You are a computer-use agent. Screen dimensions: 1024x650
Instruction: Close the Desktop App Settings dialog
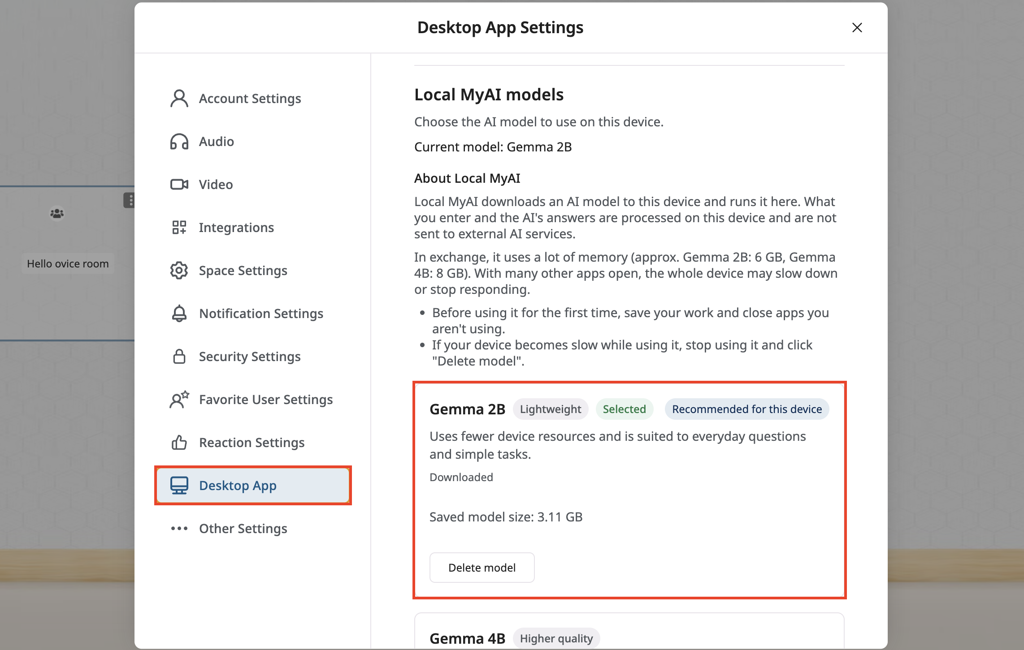[x=857, y=28]
